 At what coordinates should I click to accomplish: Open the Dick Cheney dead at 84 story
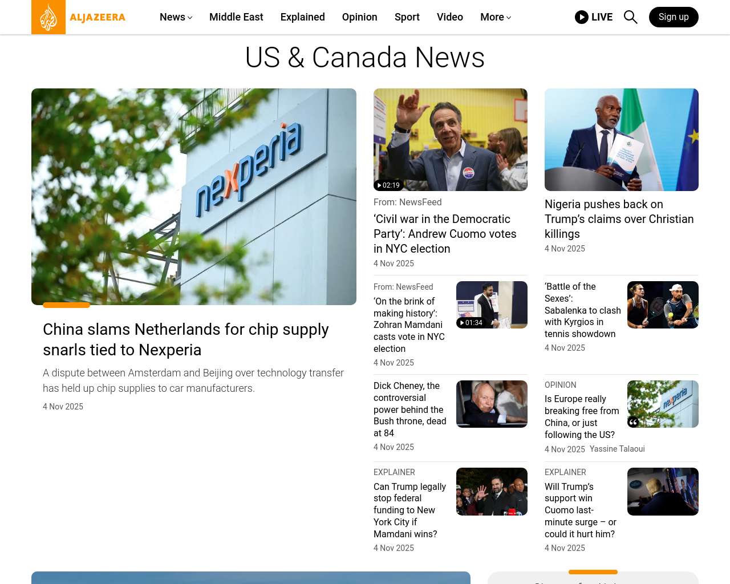(x=409, y=409)
